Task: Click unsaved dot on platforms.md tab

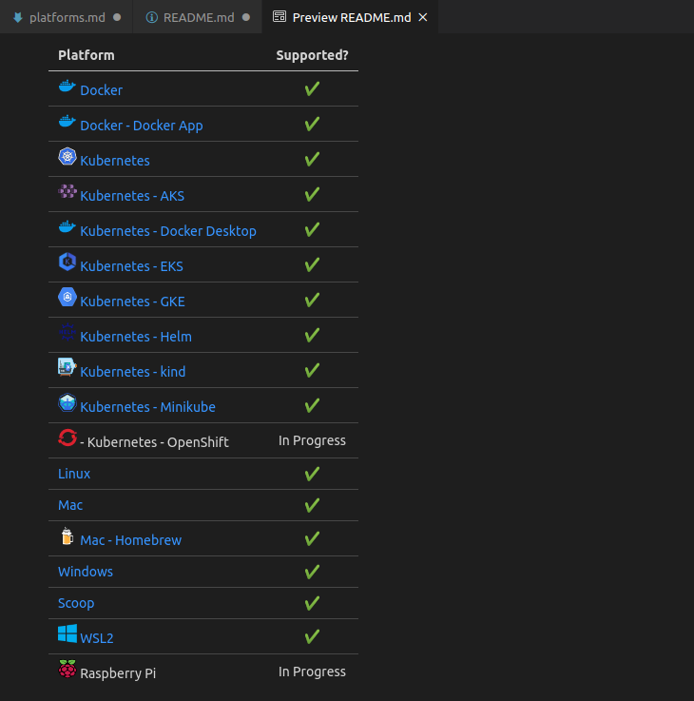Action: pyautogui.click(x=117, y=17)
